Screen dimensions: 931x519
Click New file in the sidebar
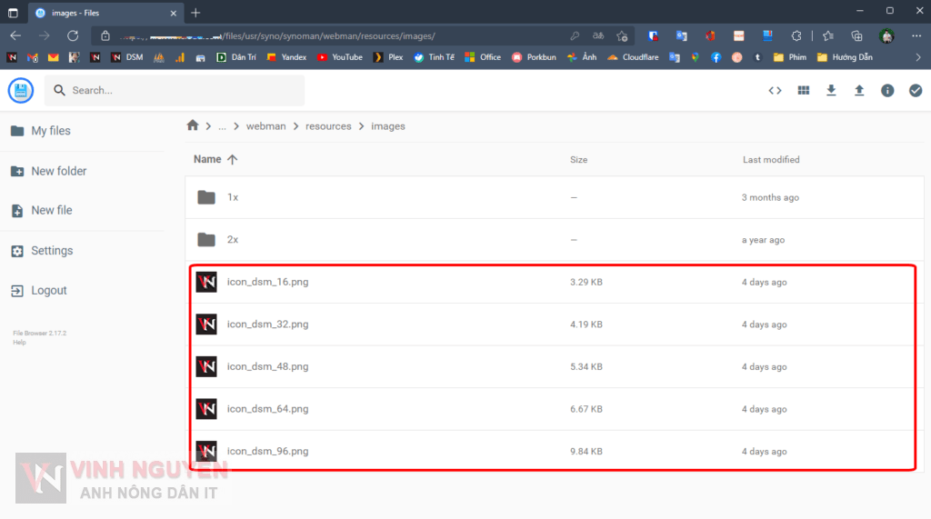coord(51,210)
